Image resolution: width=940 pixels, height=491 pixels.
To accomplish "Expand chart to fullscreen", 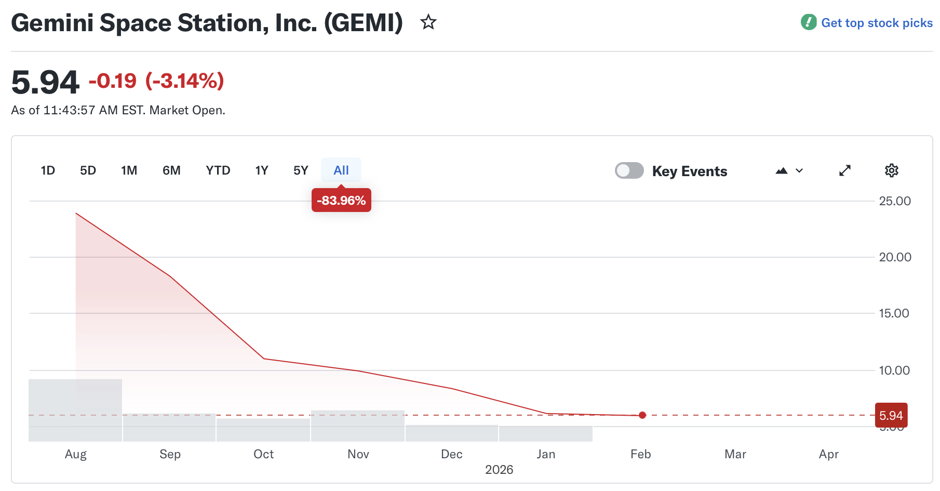I will (x=845, y=170).
